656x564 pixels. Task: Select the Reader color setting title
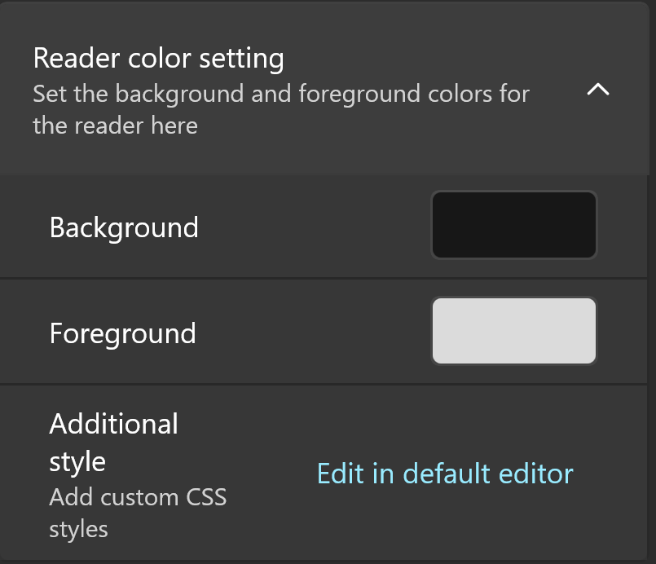(x=159, y=58)
